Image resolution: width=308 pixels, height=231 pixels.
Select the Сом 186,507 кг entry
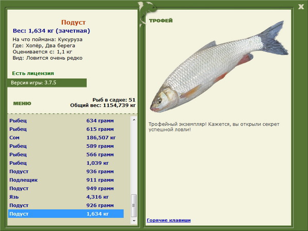66,138
